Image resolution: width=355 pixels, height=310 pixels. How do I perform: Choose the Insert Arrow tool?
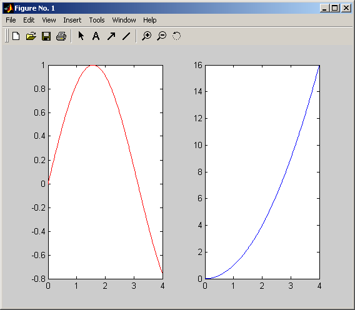click(x=111, y=36)
